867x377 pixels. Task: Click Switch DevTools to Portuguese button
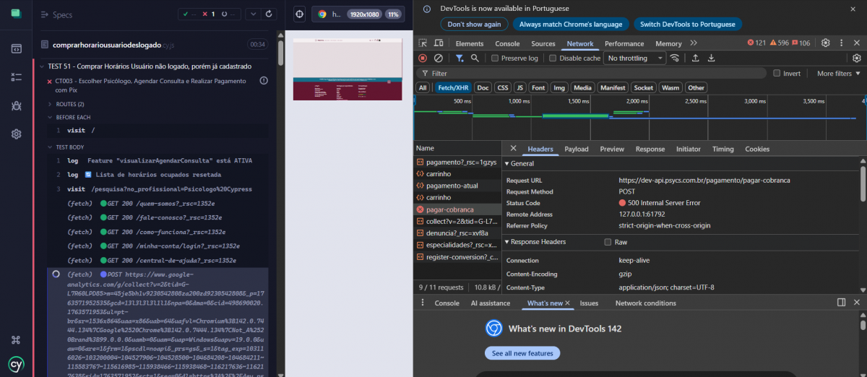click(x=687, y=24)
